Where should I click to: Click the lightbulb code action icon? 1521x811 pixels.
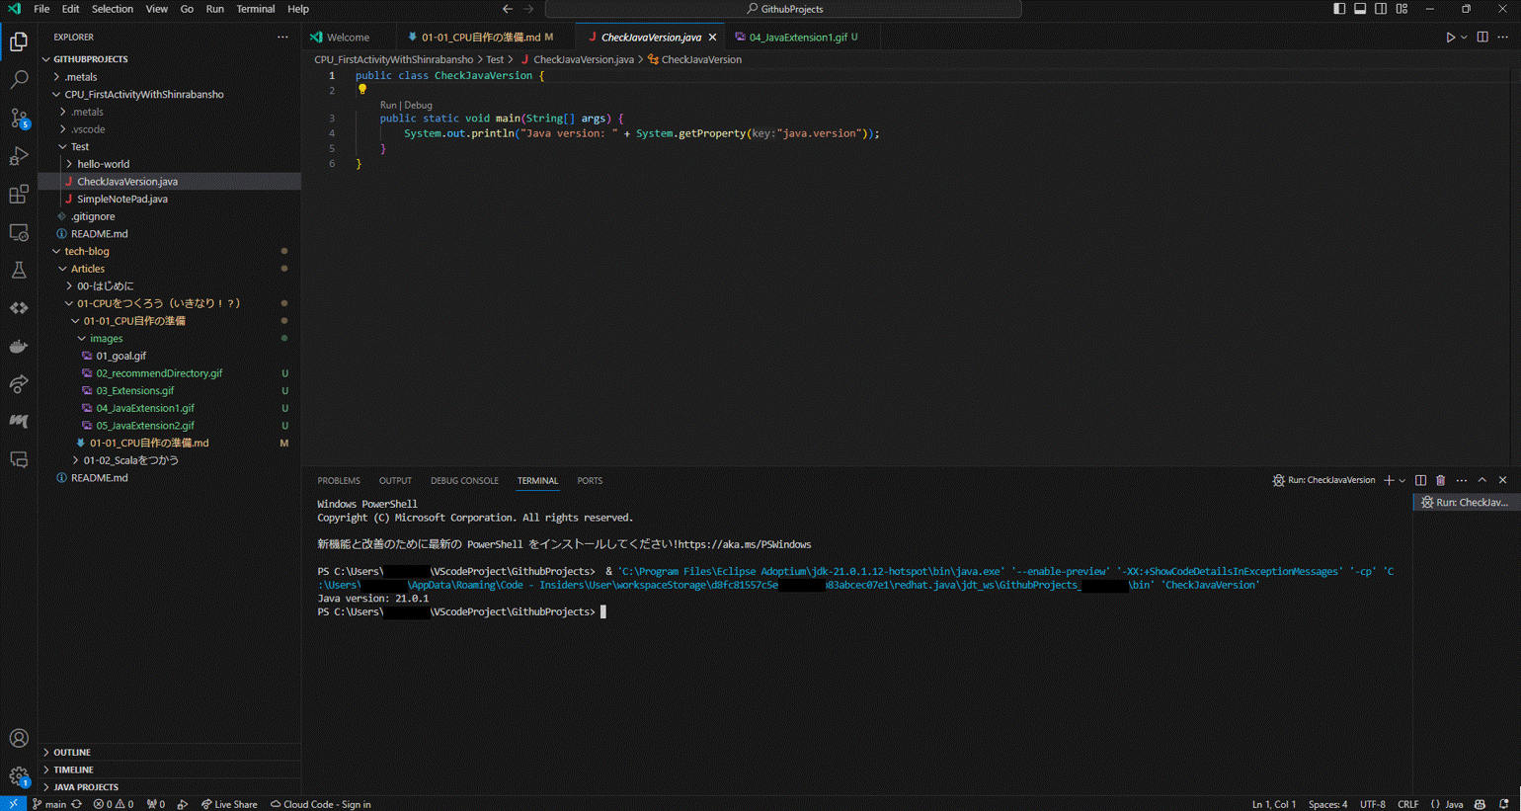pos(362,90)
